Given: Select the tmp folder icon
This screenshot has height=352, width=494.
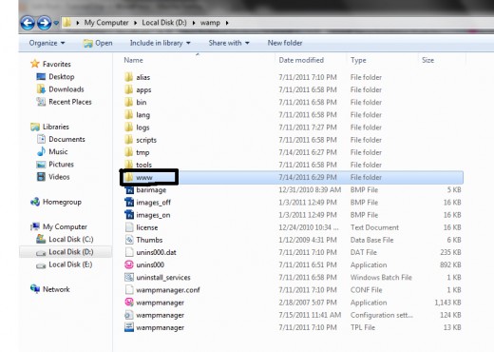Looking at the screenshot, I should [128, 152].
